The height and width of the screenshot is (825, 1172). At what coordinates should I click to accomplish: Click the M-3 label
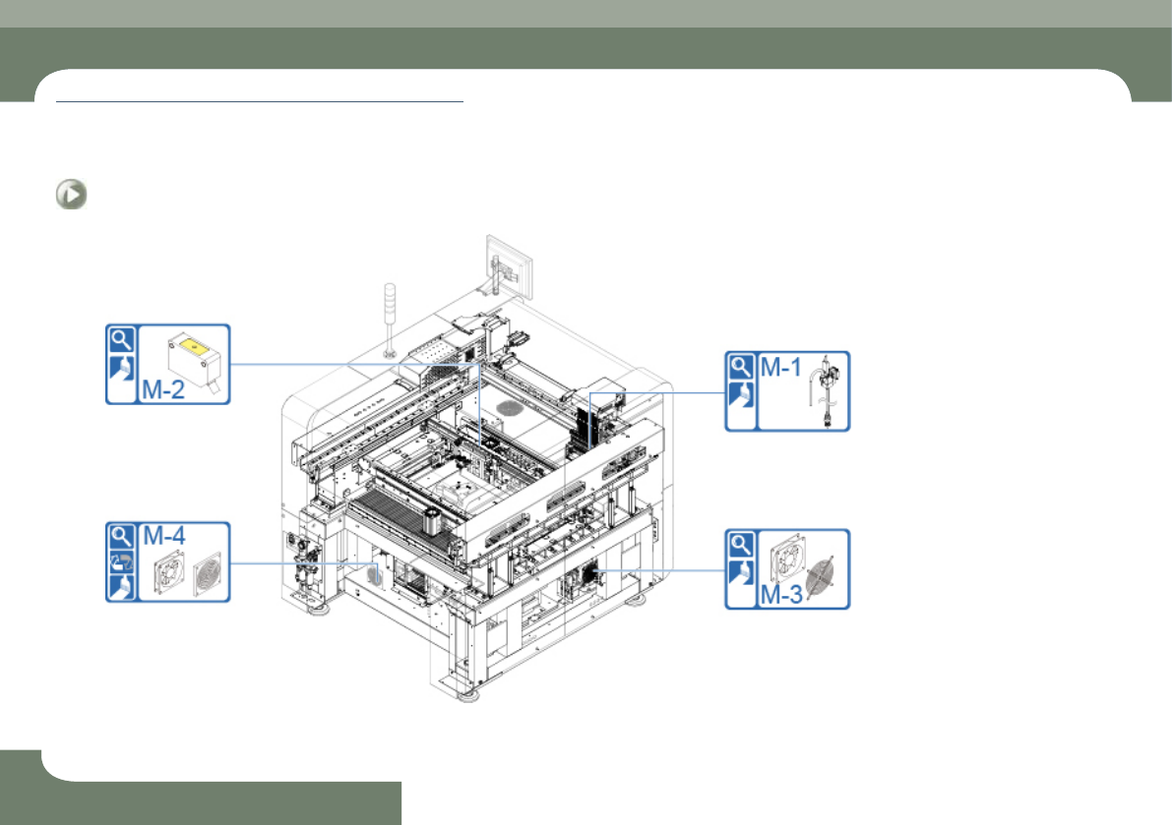pyautogui.click(x=781, y=595)
